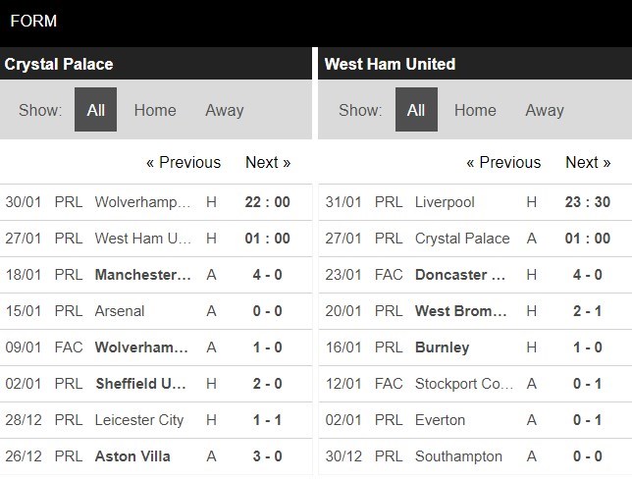Image resolution: width=632 pixels, height=481 pixels.
Task: Go to Previous West Ham matches
Action: (x=503, y=163)
